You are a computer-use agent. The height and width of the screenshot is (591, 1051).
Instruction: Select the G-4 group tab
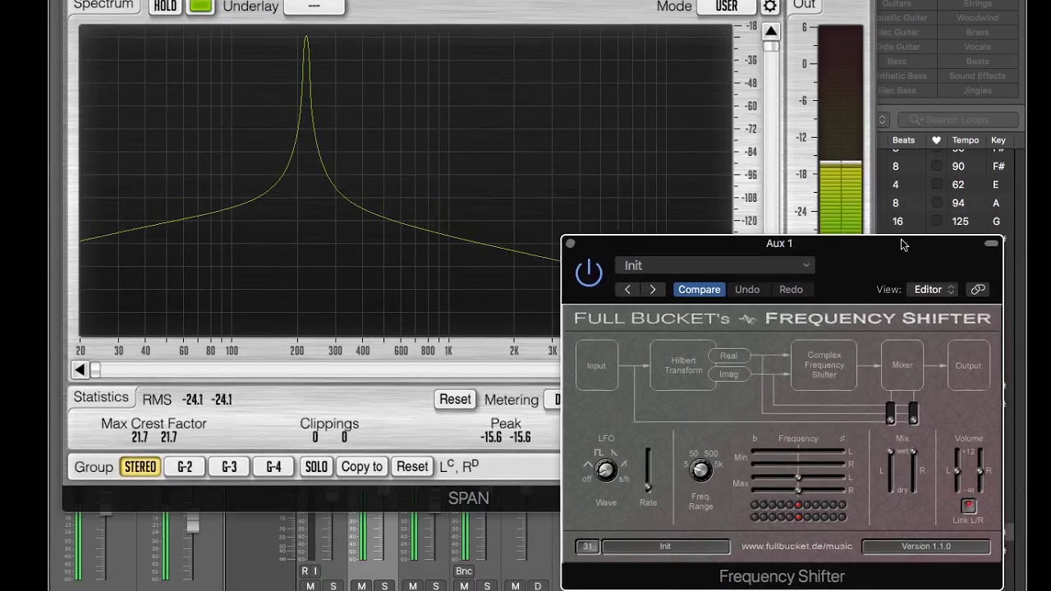pos(273,467)
